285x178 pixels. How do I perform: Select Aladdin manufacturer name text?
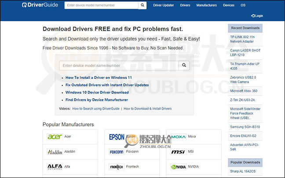(69, 152)
